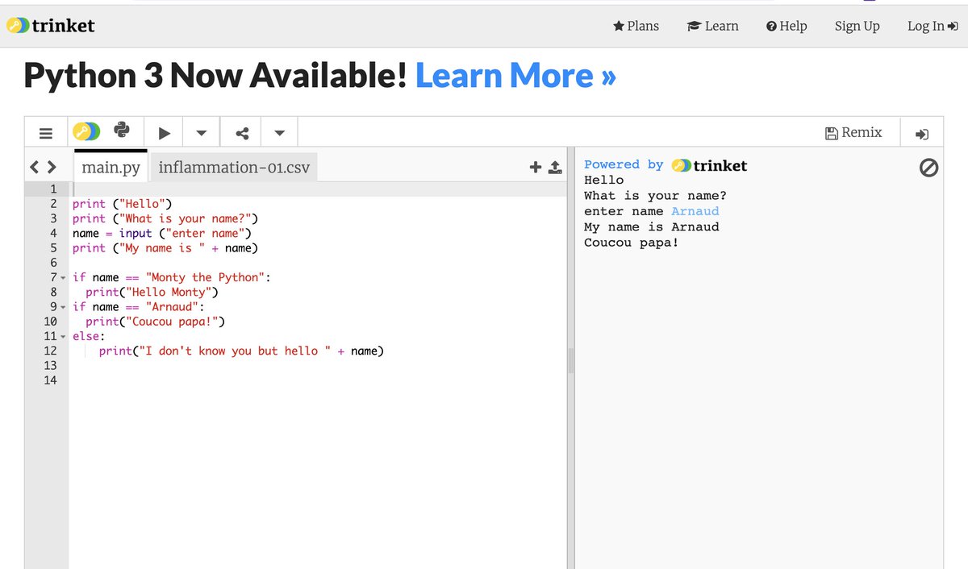Open the run options dropdown arrow
Viewport: 968px width, 569px height.
pos(202,132)
